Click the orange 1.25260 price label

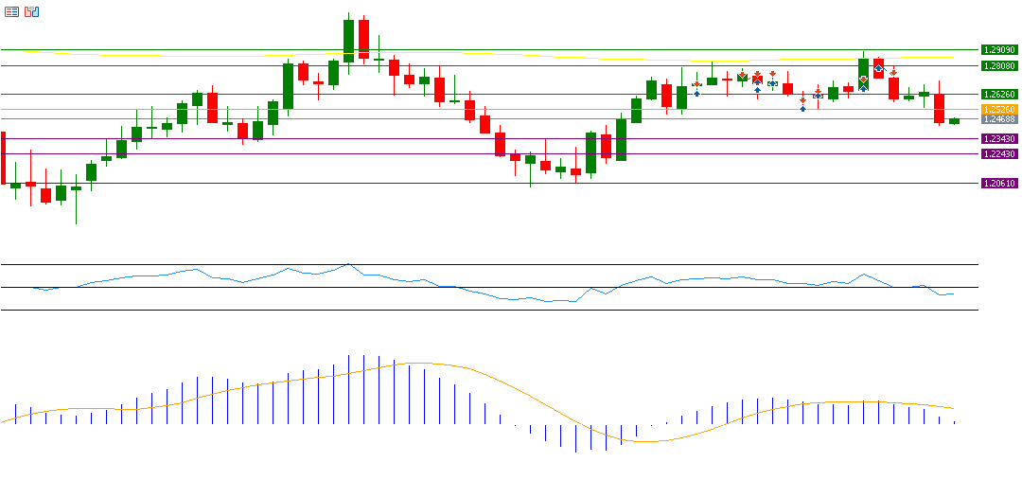(999, 110)
